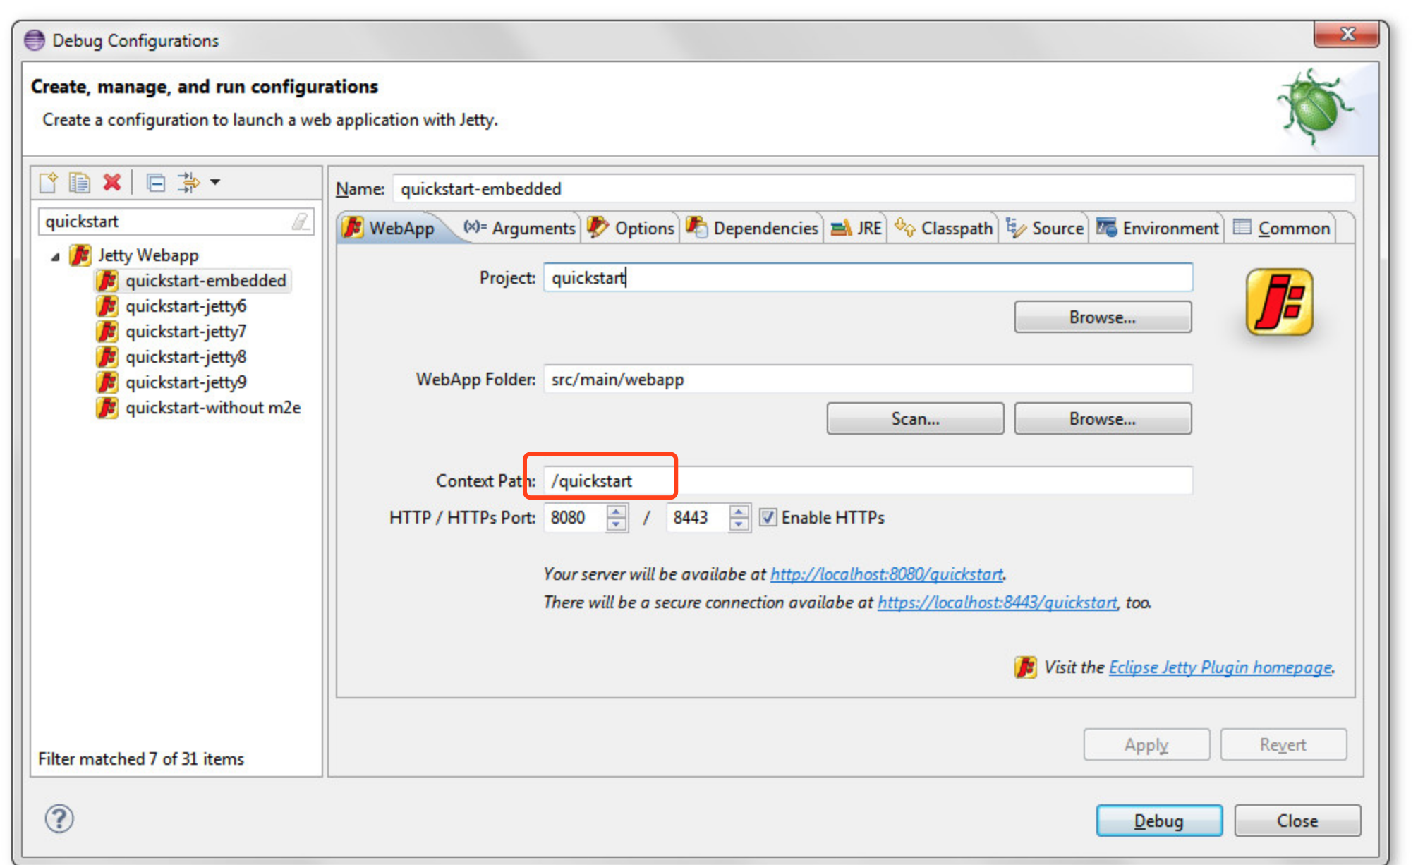Viewport: 1418px width, 865px height.
Task: Collapse the Jetty Webapp tree node
Action: 55,257
